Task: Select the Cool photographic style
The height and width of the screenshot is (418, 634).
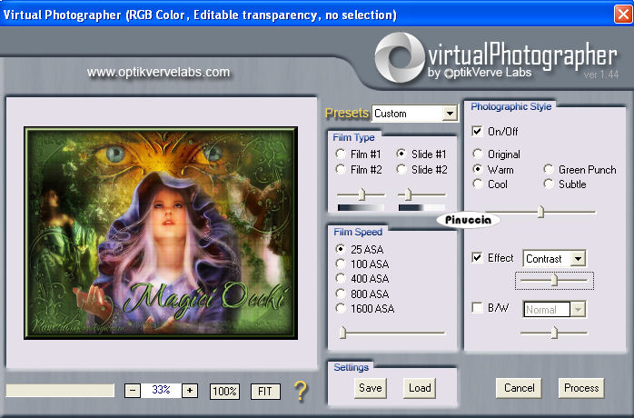Action: click(x=478, y=184)
